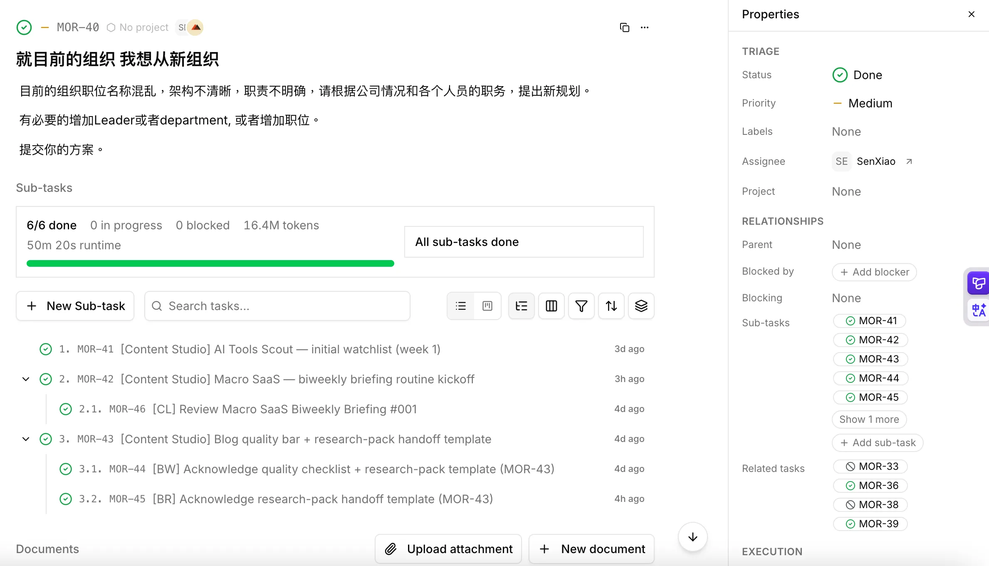Viewport: 989px width, 566px height.
Task: Switch to list view
Action: pyautogui.click(x=461, y=306)
